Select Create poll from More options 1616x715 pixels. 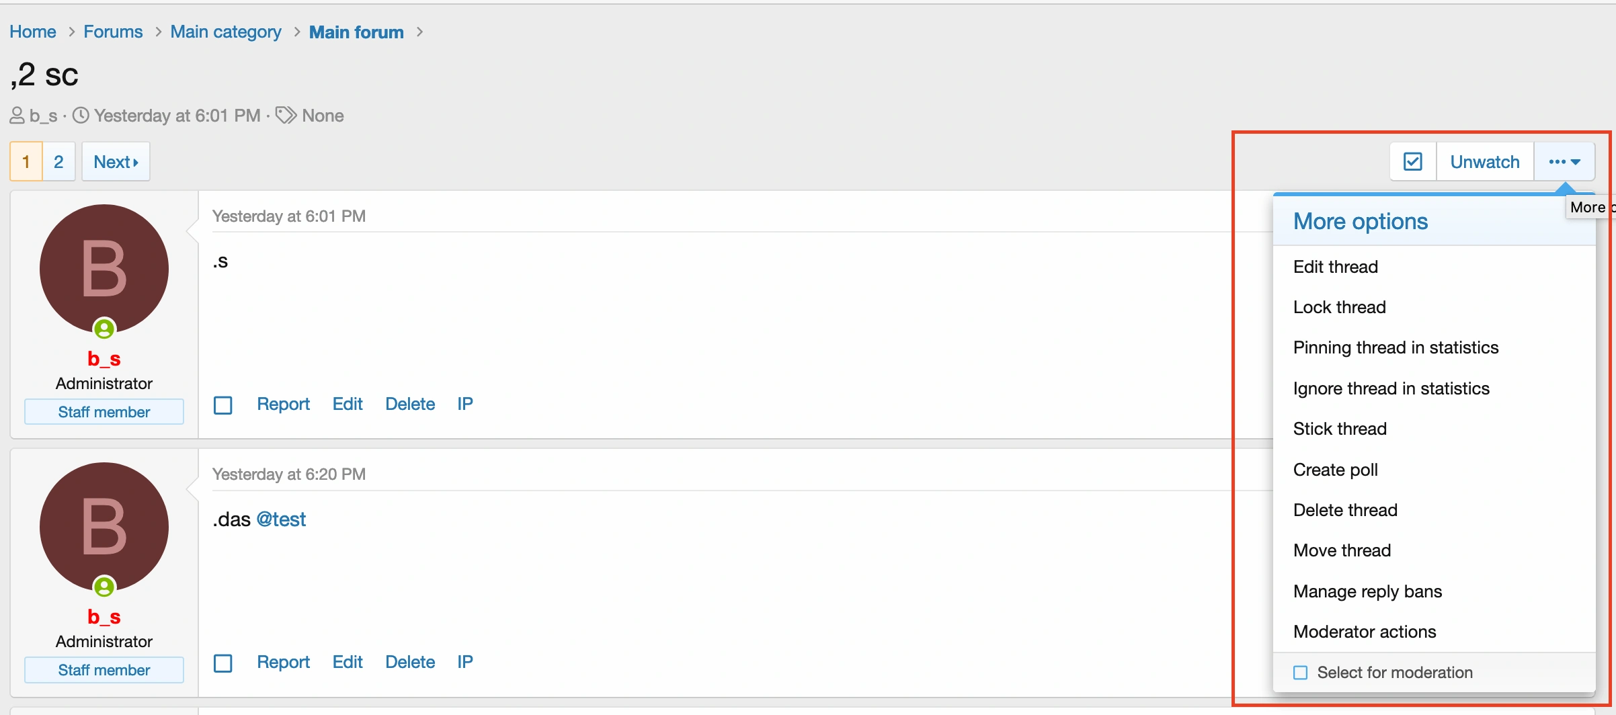pyautogui.click(x=1335, y=470)
